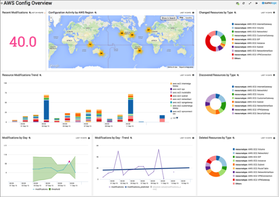Viewport: 279px width, 197px height.
Task: Click magnifier next to Modifications by Day title
Action: click(30, 138)
